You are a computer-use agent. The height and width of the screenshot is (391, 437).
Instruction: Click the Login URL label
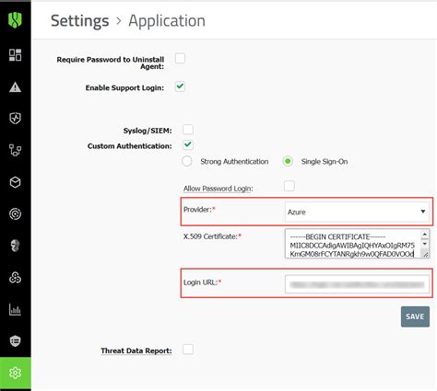(x=202, y=282)
